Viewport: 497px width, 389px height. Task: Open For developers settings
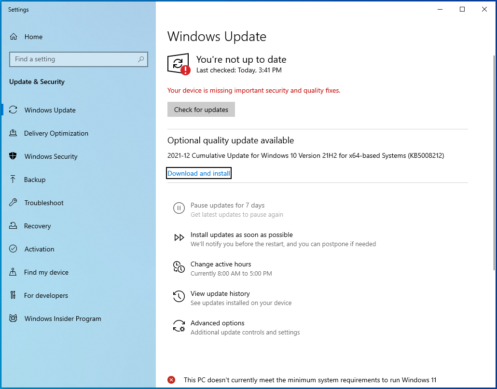(79, 295)
